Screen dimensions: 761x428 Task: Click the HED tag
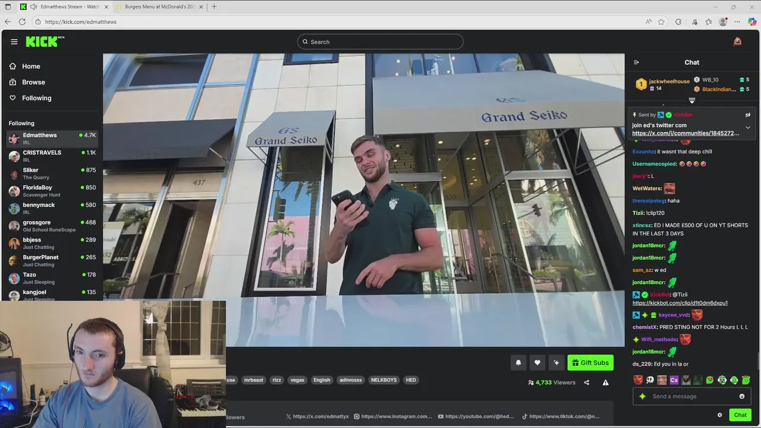411,380
